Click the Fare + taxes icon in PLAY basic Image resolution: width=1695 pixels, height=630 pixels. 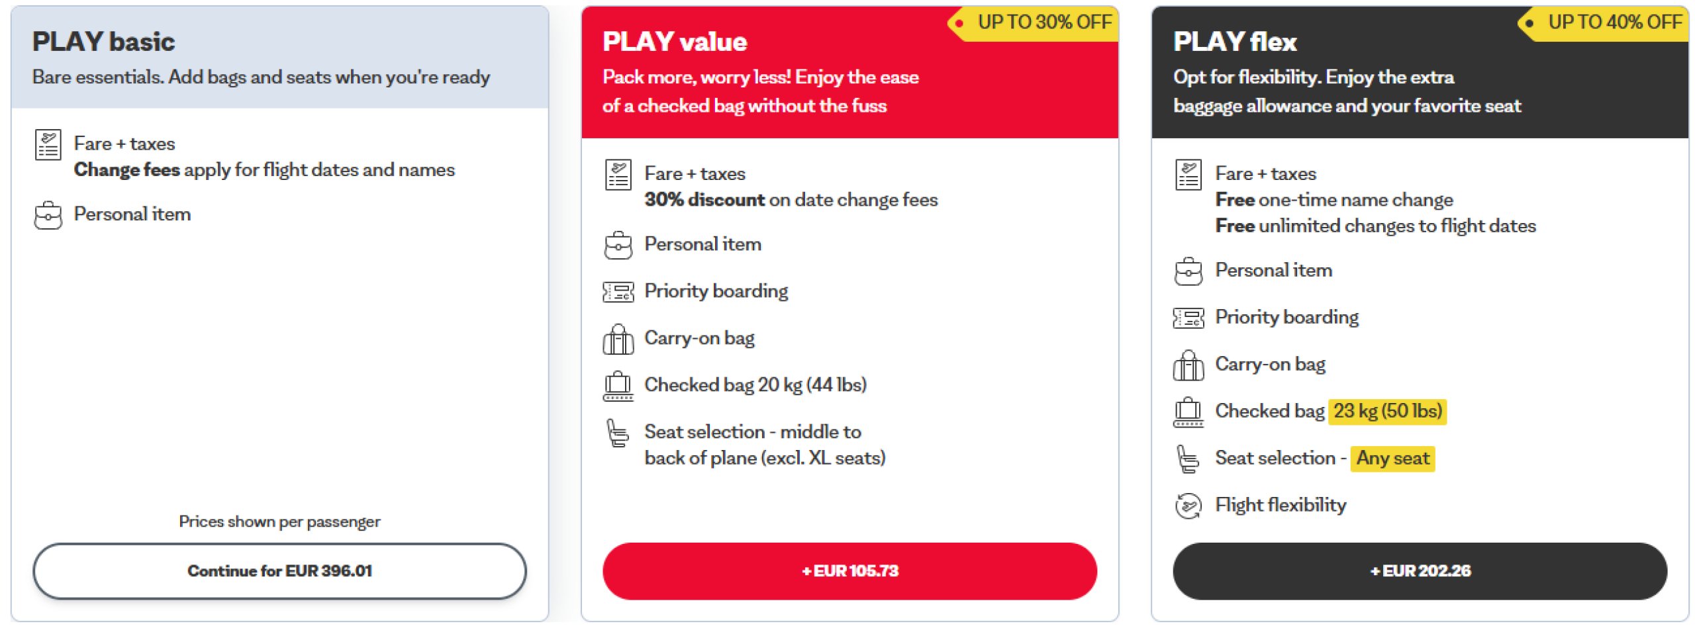coord(48,145)
